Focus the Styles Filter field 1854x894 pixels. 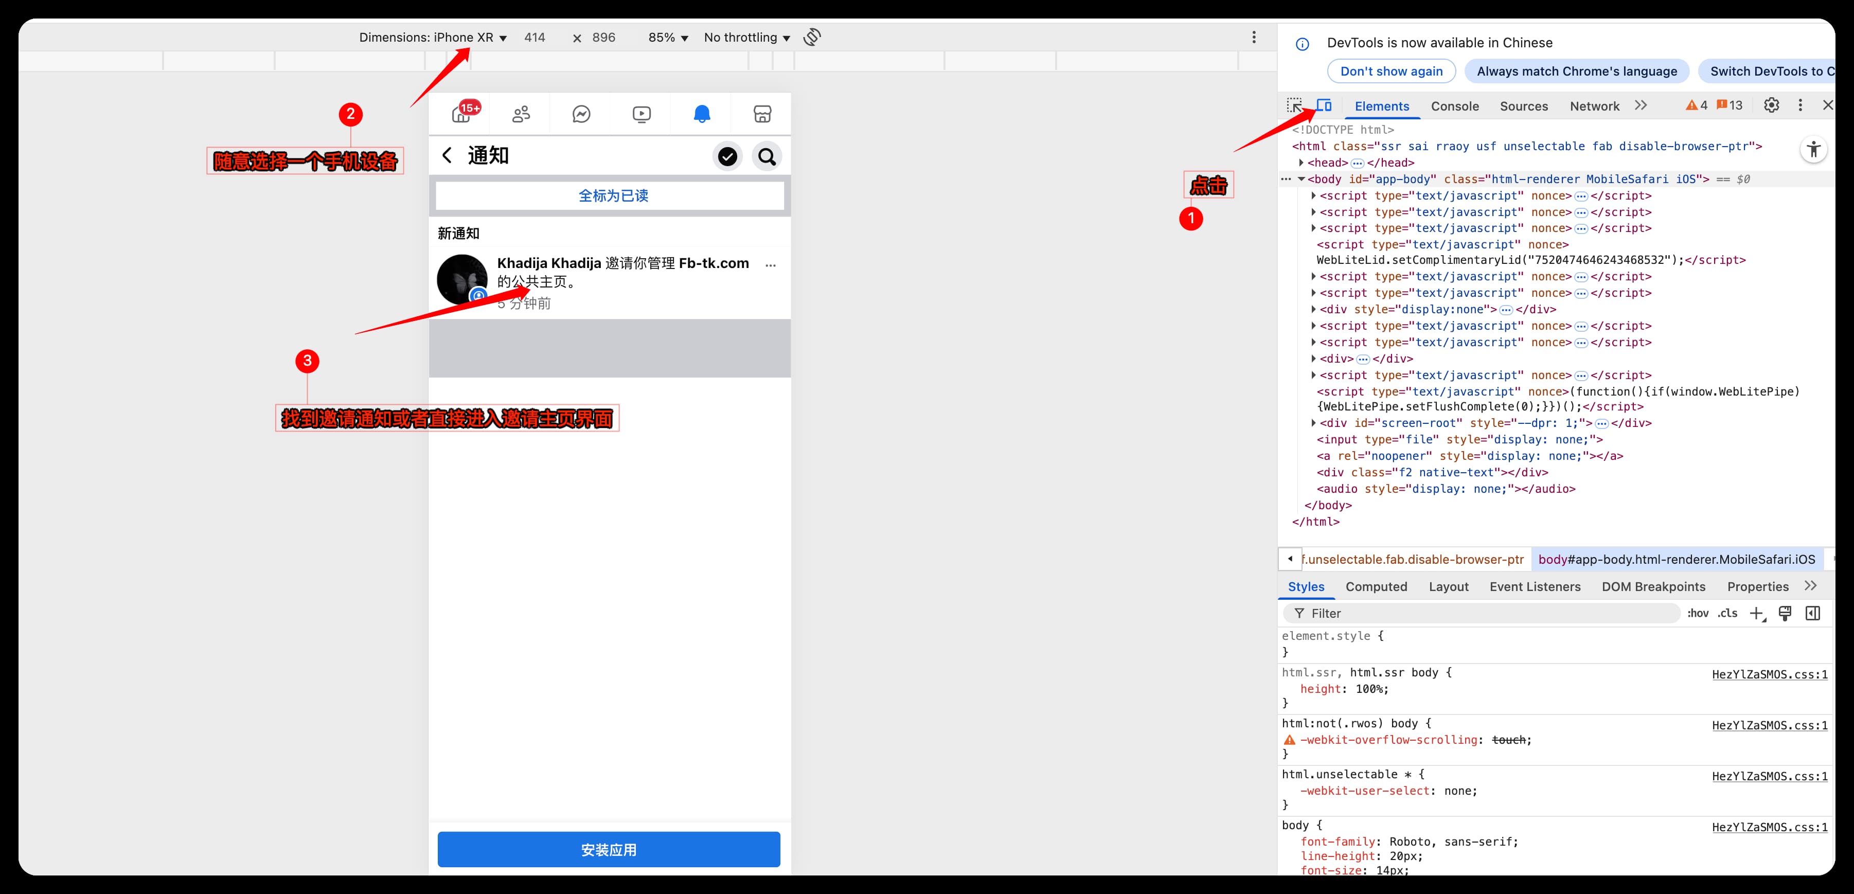pos(1482,613)
